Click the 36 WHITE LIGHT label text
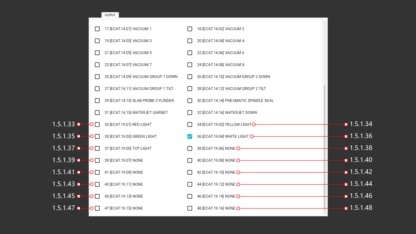The height and width of the screenshot is (234, 416). click(x=223, y=136)
